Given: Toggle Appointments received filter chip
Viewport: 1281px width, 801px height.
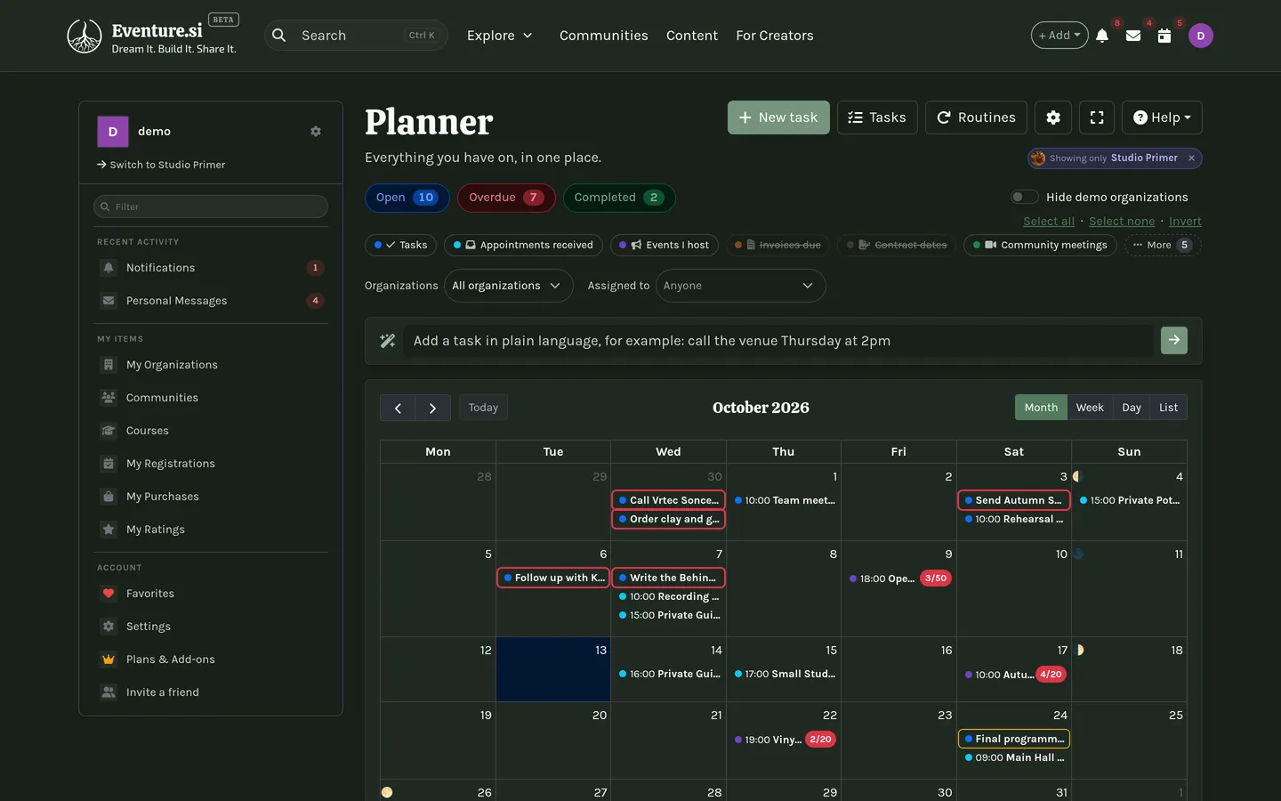Looking at the screenshot, I should click(523, 245).
